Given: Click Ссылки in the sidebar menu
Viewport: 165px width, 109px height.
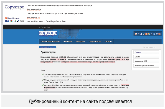Looking at the screenshot, I should (x=146, y=57).
